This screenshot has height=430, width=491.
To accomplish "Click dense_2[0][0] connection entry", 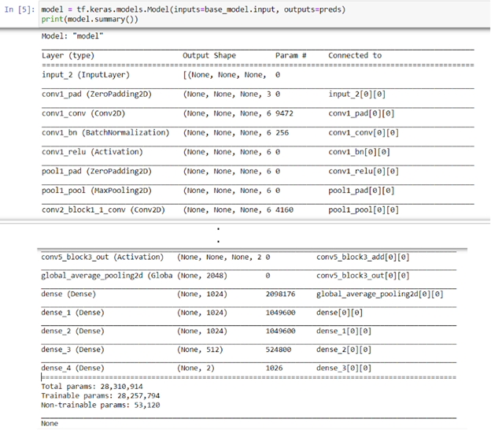I will [344, 350].
